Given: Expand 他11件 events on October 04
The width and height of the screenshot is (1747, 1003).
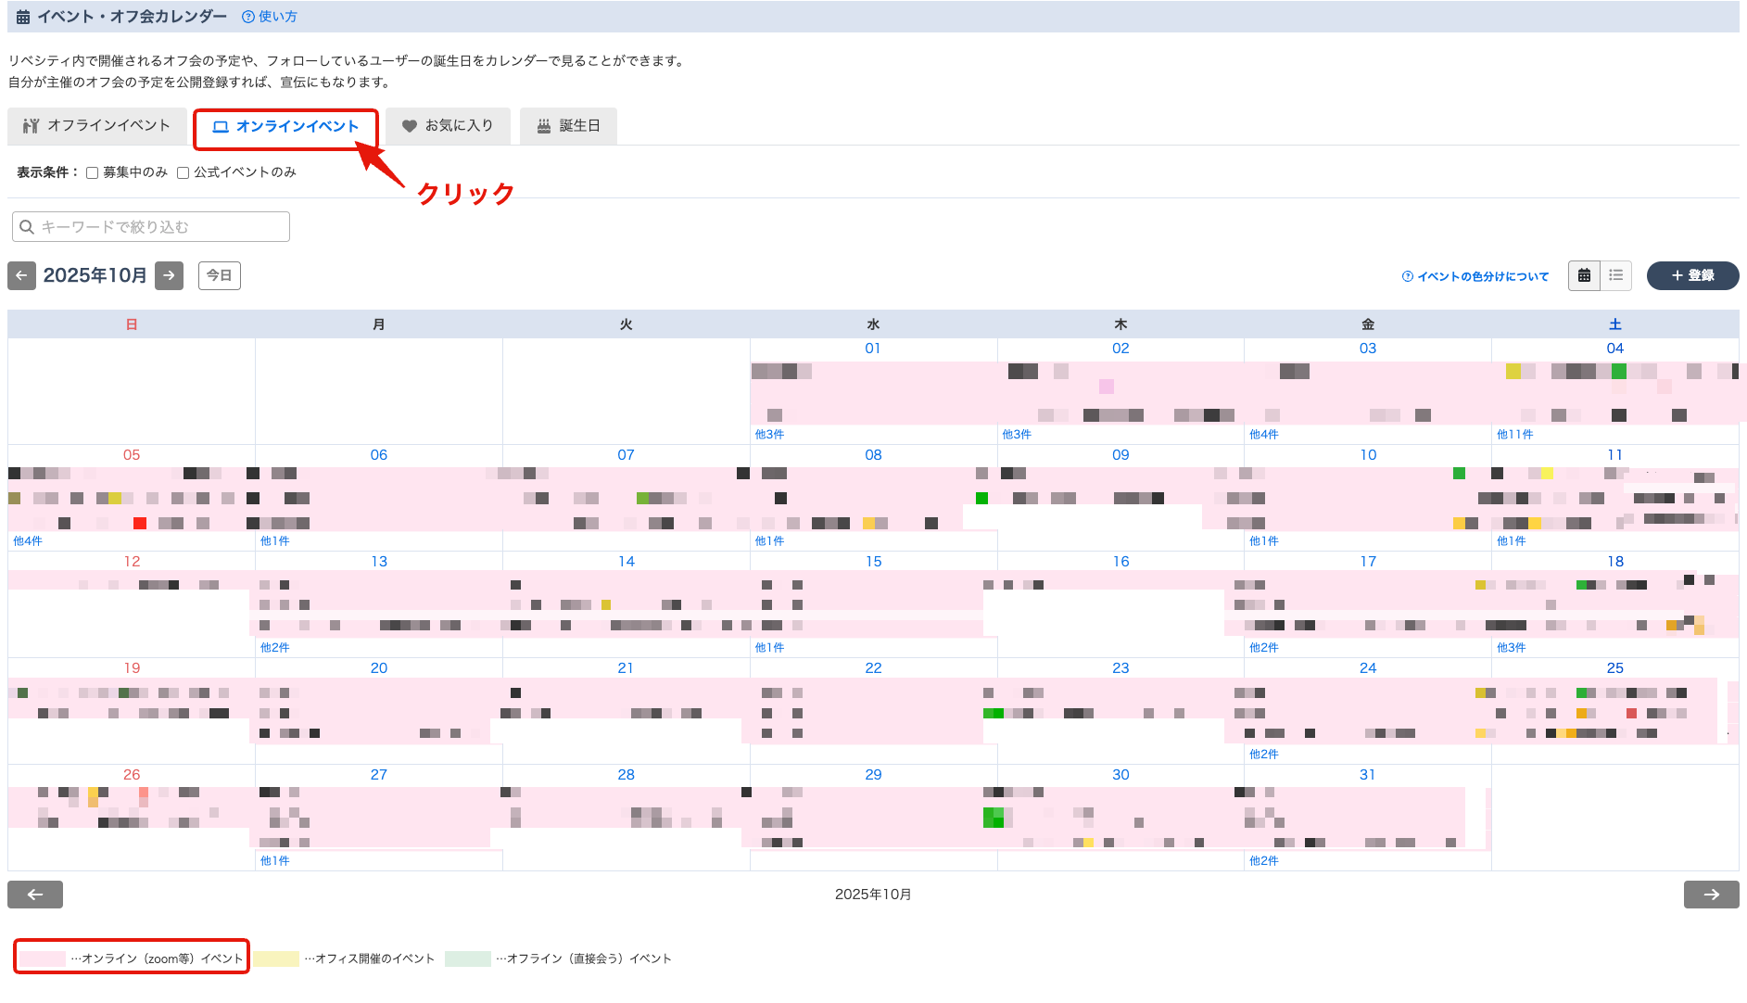Looking at the screenshot, I should [x=1514, y=434].
